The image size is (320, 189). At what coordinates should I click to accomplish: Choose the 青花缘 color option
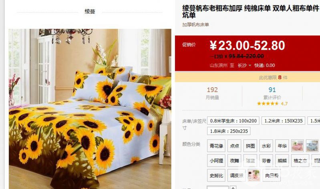216,146
